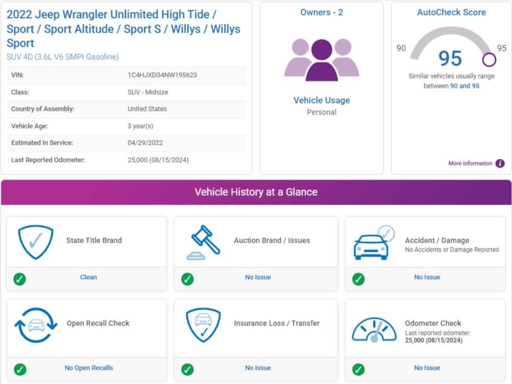Click the Clean title status link
This screenshot has width=512, height=384.
(x=88, y=277)
